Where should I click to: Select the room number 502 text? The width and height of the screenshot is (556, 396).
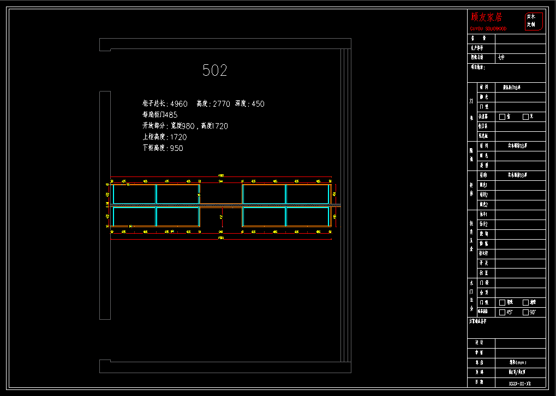pos(214,70)
